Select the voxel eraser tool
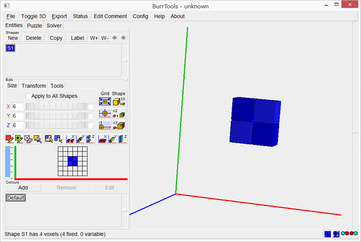The image size is (361, 242). [x=28, y=139]
